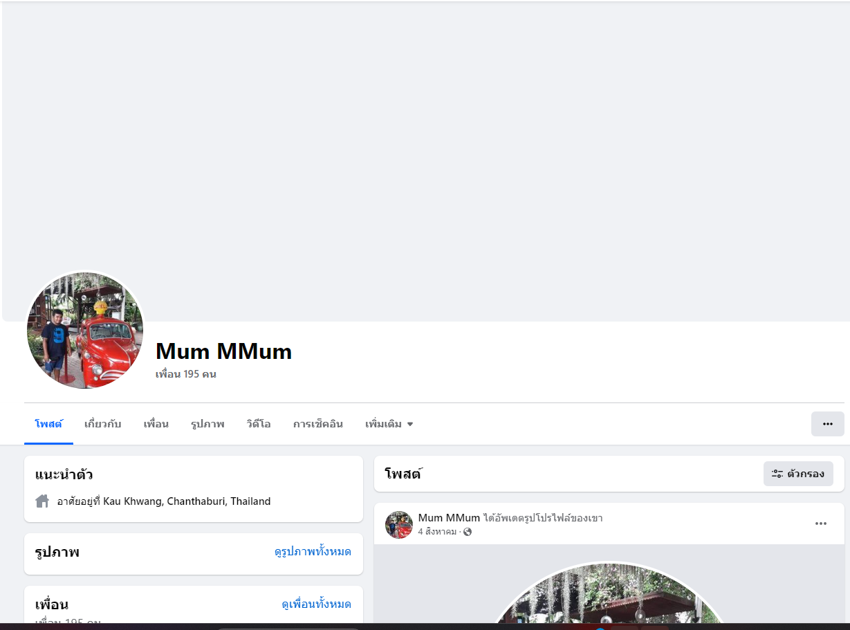Screen dimensions: 850x630
Task: Open the updated profile photo in post
Action: [609, 592]
